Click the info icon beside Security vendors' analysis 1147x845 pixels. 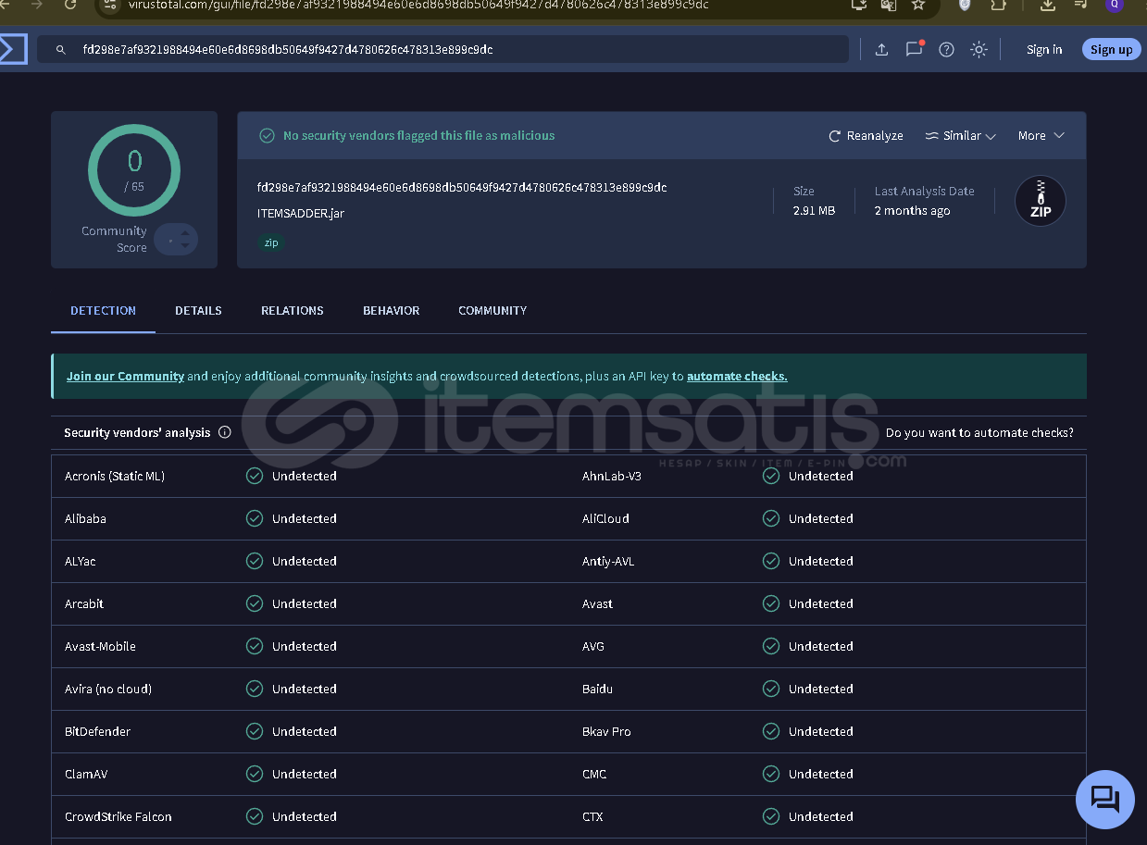point(225,432)
